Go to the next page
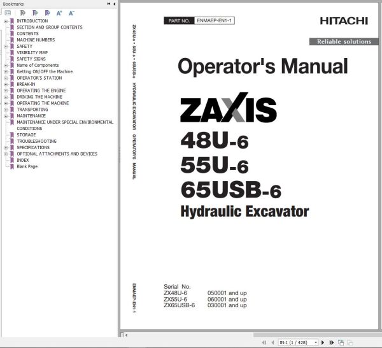The image size is (382, 348). click(x=323, y=342)
